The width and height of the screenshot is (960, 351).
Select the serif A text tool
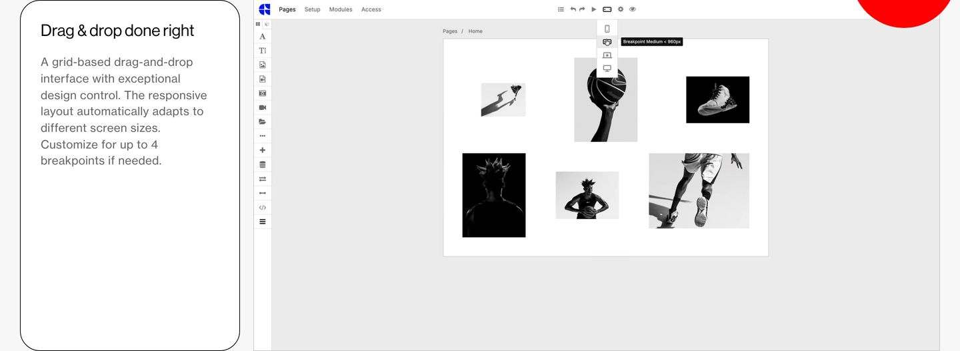pos(263,37)
